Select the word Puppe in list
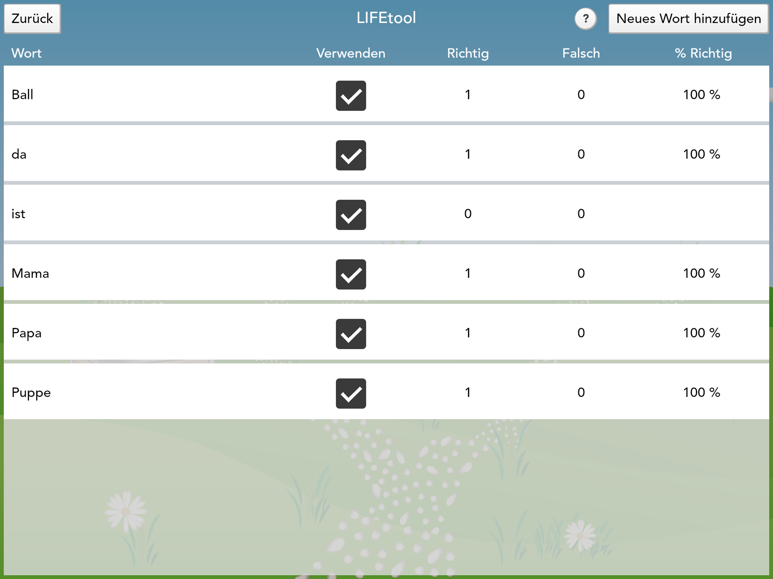This screenshot has height=579, width=773. (31, 392)
